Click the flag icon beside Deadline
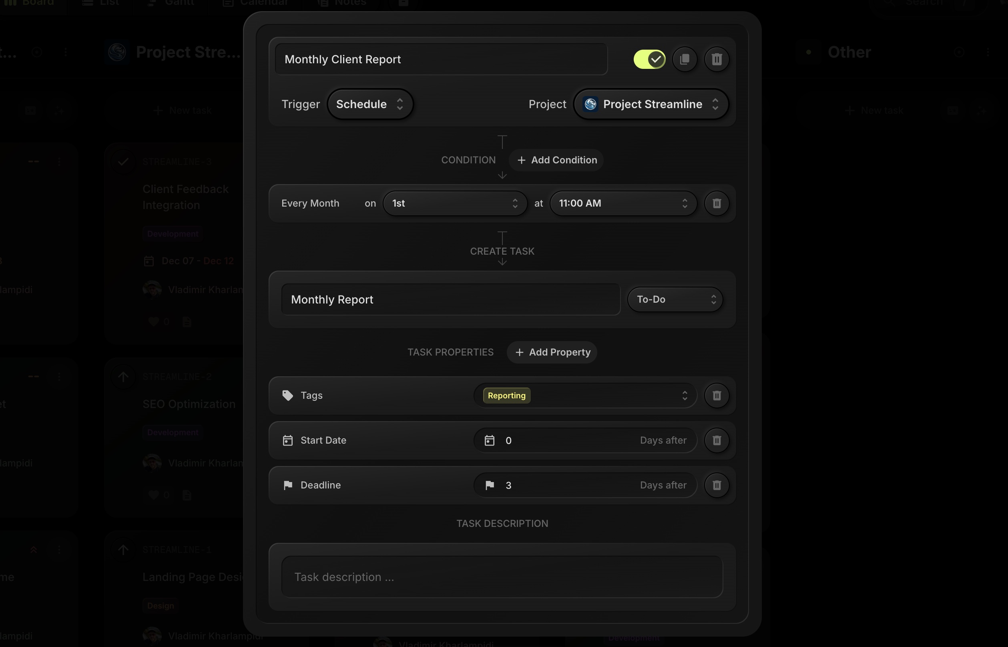 coord(288,485)
